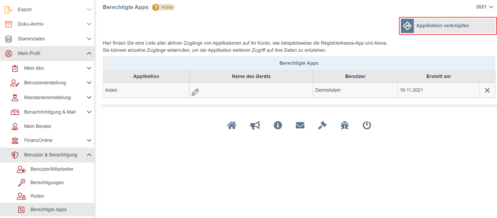
Task: Go to home via house icon
Action: [232, 125]
